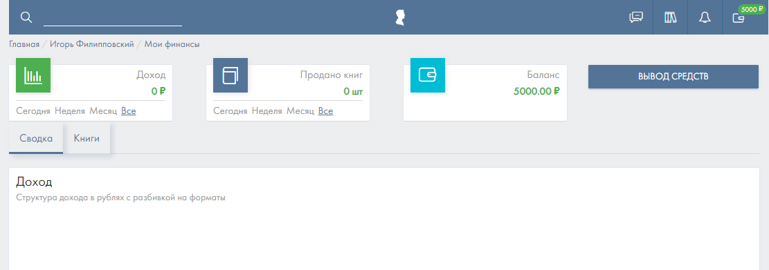Open Игорь Филипповский breadcrumb

click(91, 44)
